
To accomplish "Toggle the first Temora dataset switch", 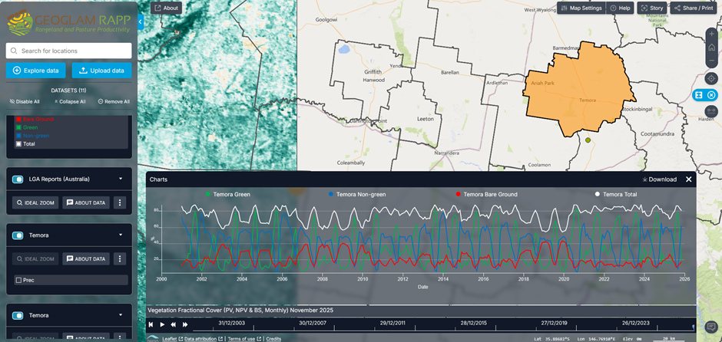I will (x=18, y=235).
